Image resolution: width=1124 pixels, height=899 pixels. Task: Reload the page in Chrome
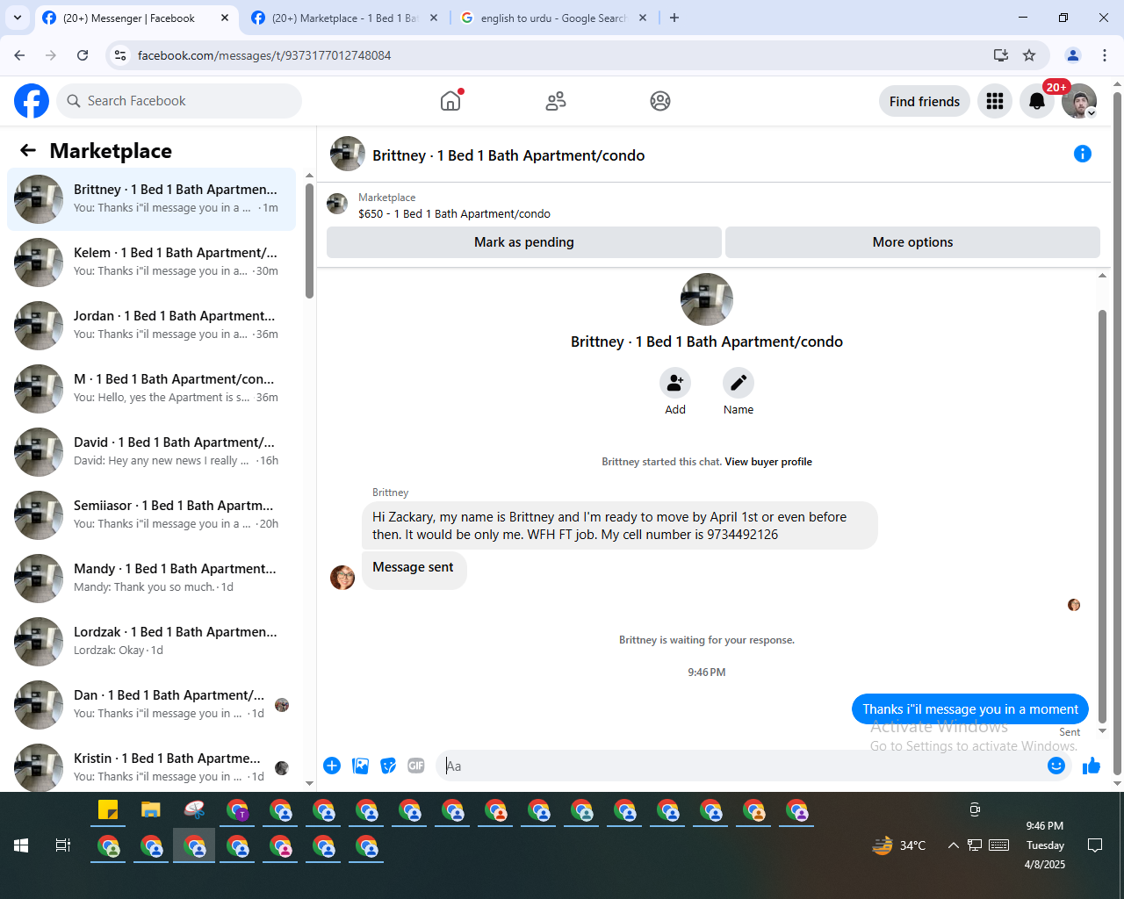83,55
